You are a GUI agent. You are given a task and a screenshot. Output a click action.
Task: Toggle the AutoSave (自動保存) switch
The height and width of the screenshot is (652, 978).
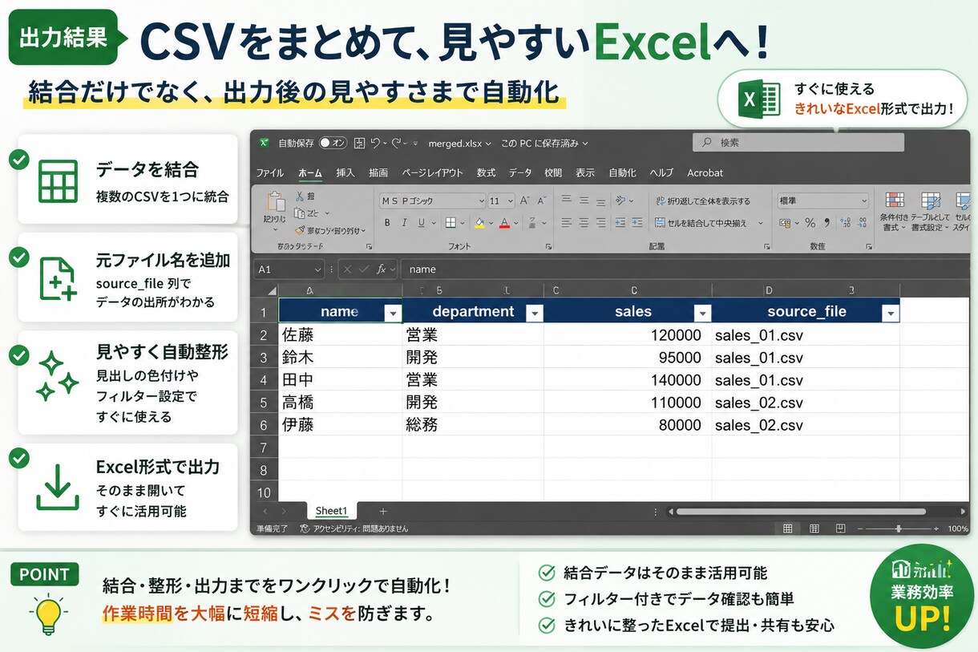click(333, 143)
